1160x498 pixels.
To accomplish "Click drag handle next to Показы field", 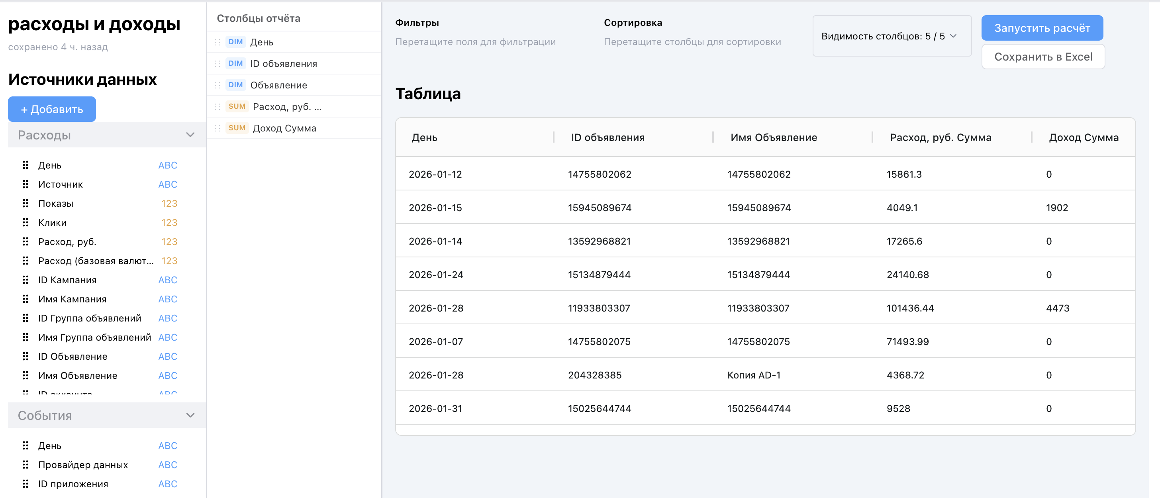I will click(25, 204).
